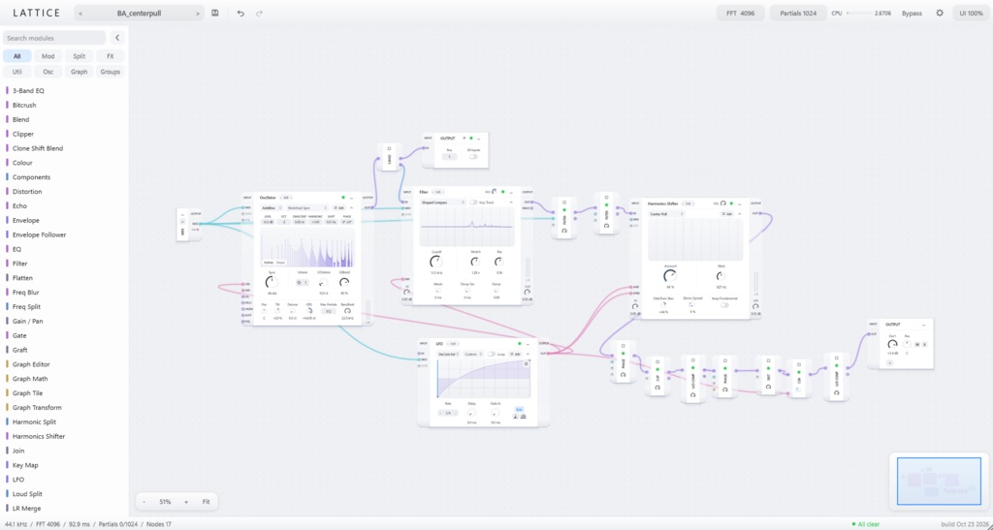Minimize the Filter module
The height and width of the screenshot is (530, 993).
coord(512,192)
